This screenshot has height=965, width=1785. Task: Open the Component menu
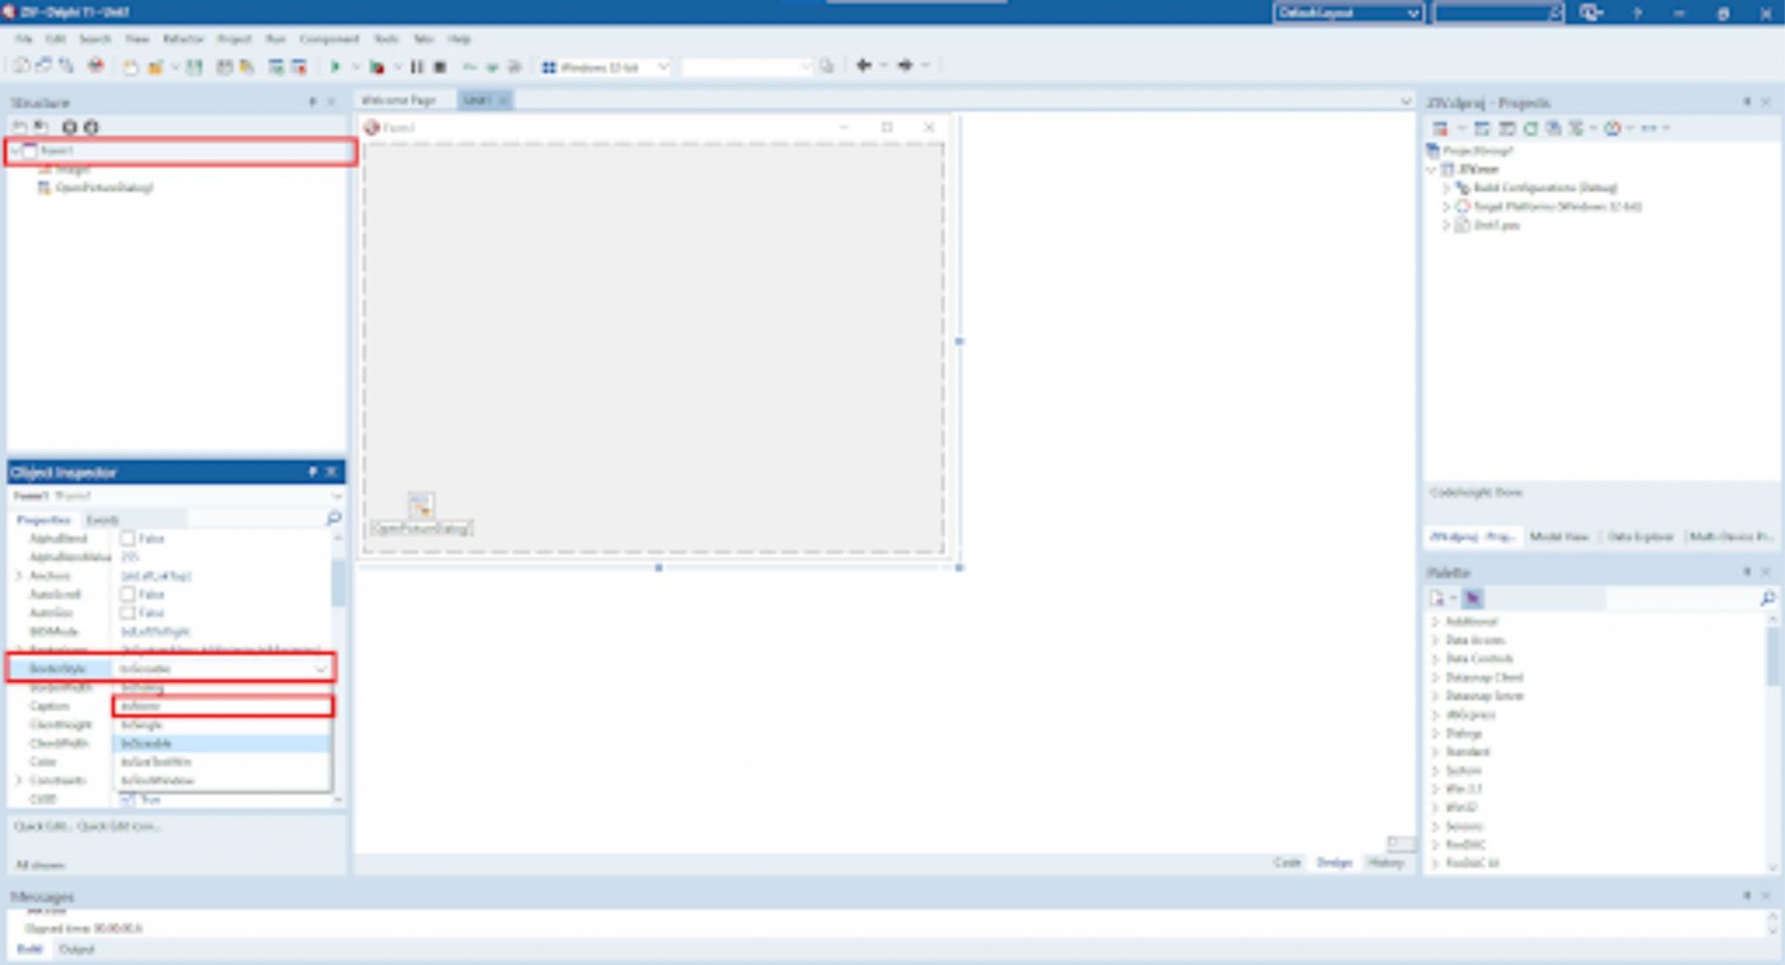pos(329,38)
